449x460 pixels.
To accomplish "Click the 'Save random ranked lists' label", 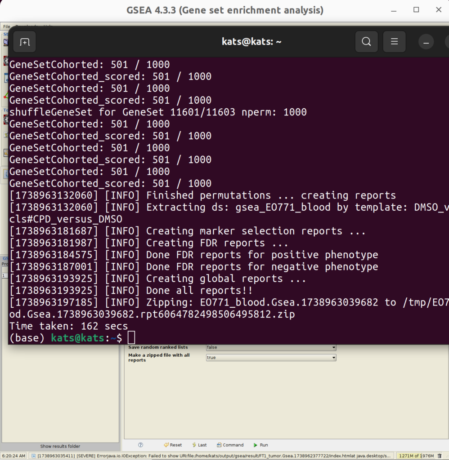I will click(x=158, y=347).
